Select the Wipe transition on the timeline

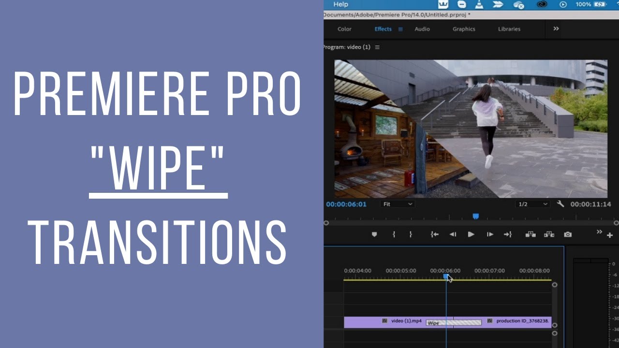(454, 322)
